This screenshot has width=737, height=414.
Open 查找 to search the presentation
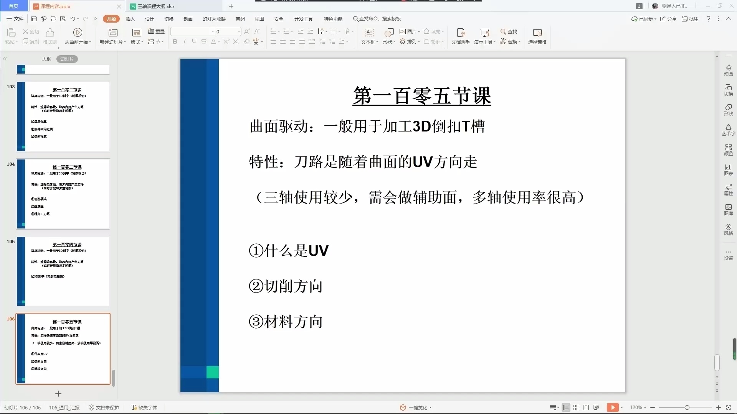tap(508, 32)
